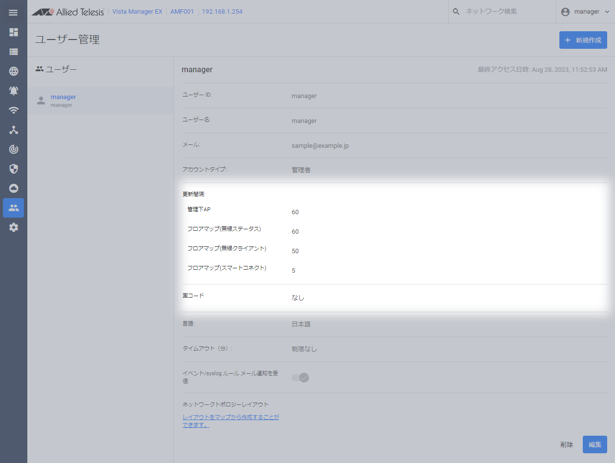Open the dashboard icon in sidebar

click(x=14, y=32)
